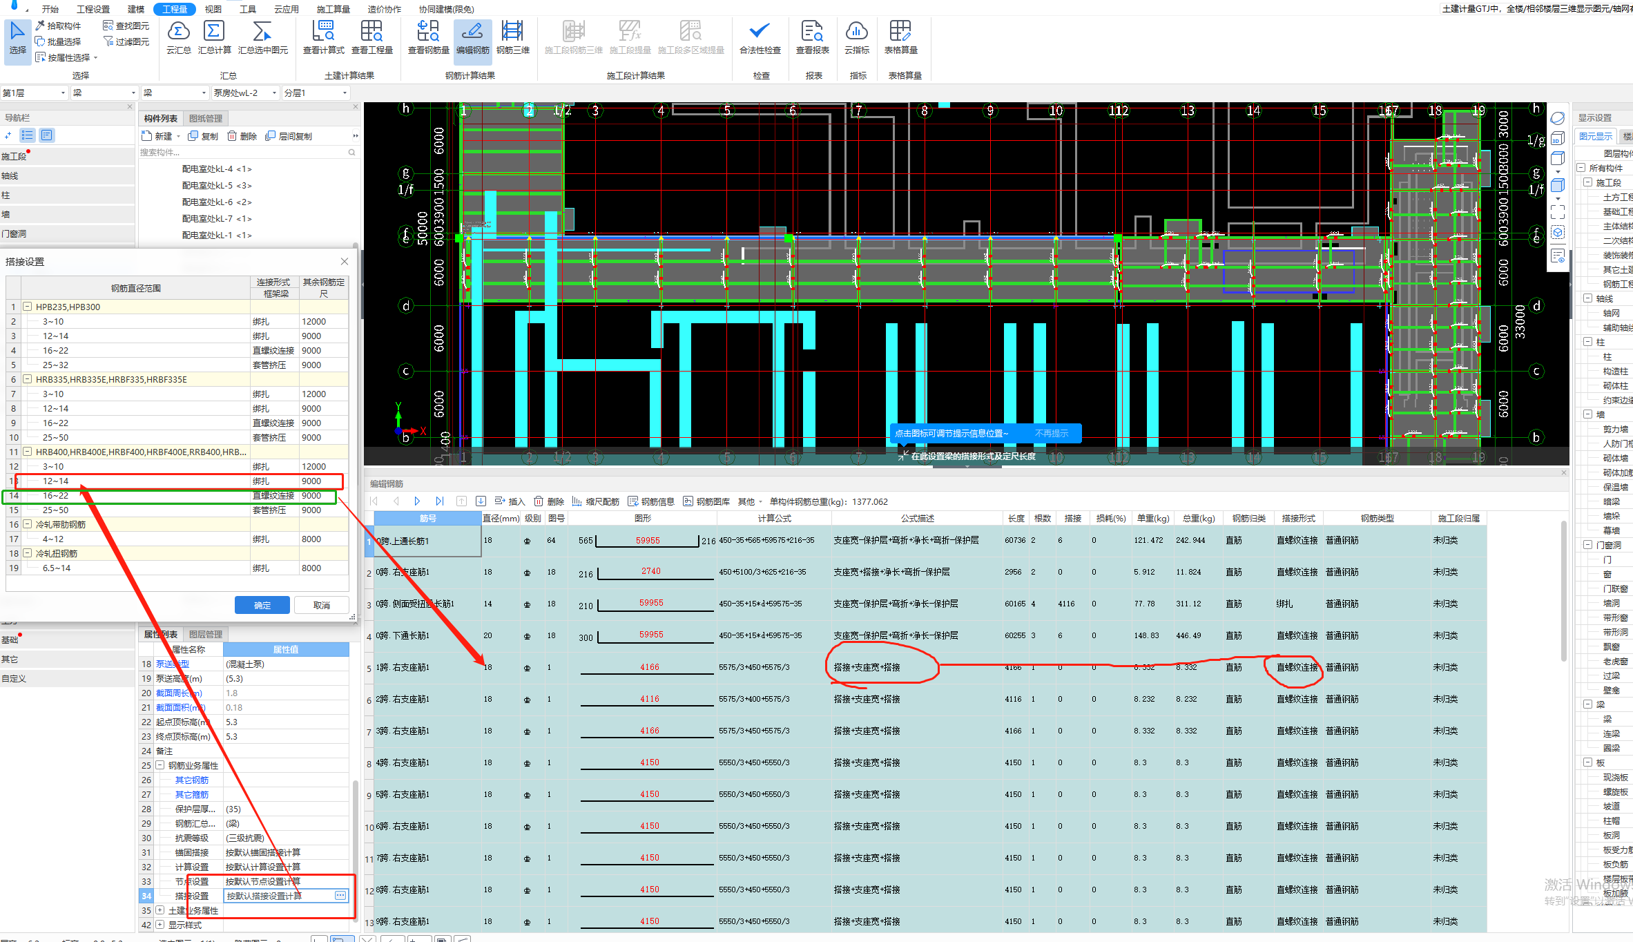Image resolution: width=1633 pixels, height=942 pixels.
Task: Switch to the 开始 ribbon tab
Action: (x=50, y=9)
